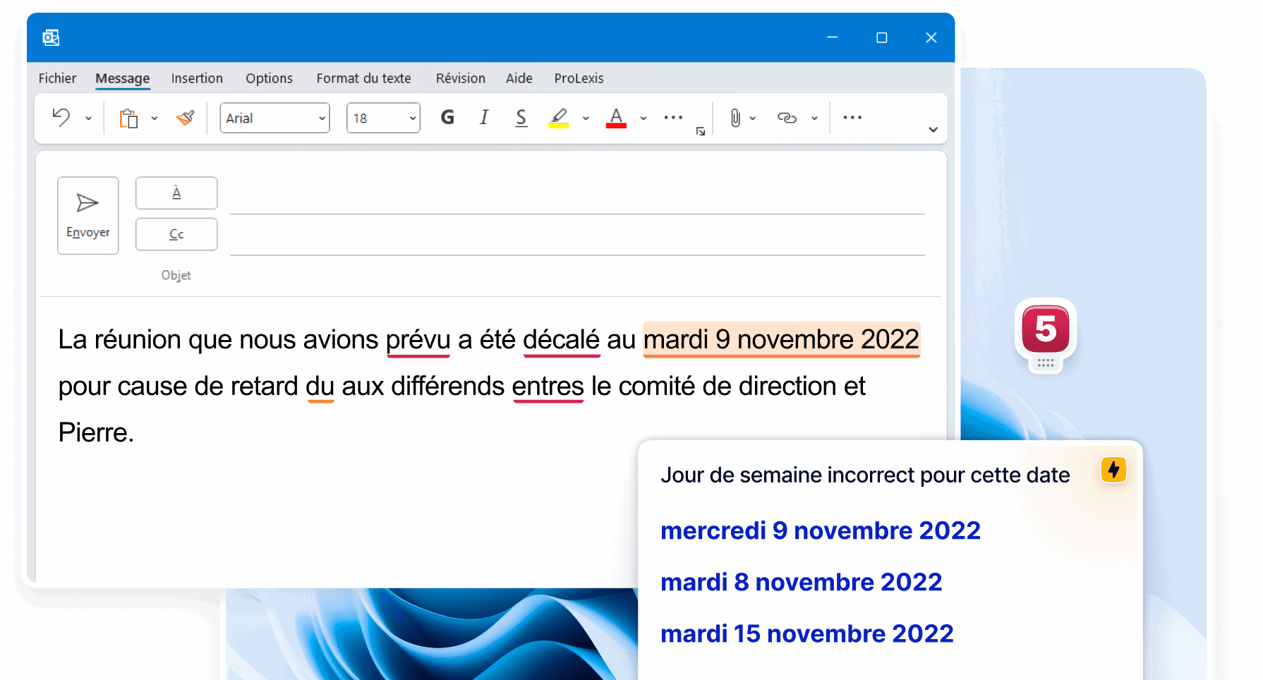Click the Envoyer send button
The image size is (1263, 680).
pos(88,215)
